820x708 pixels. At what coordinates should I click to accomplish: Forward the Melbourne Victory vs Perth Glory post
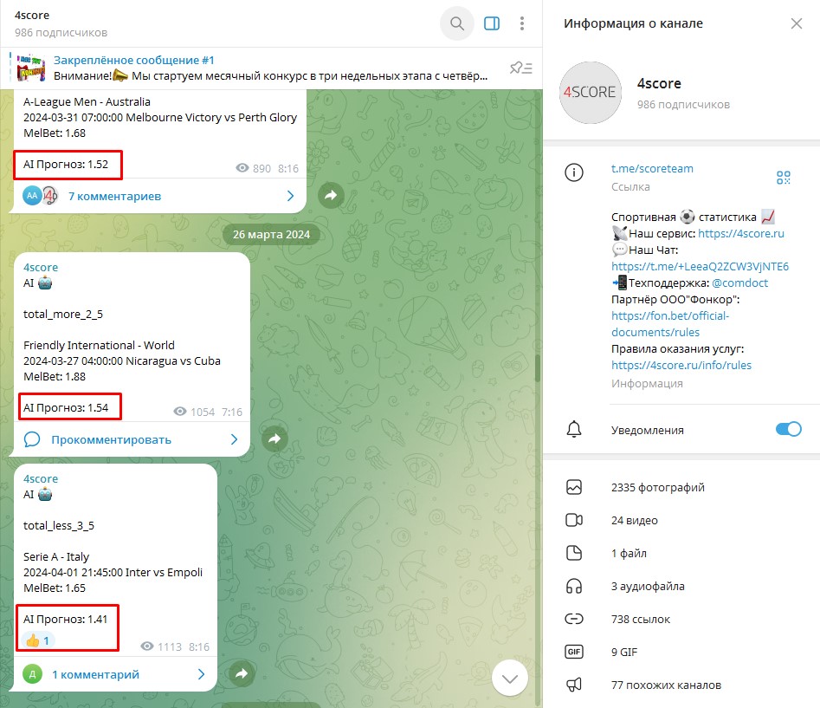(331, 196)
